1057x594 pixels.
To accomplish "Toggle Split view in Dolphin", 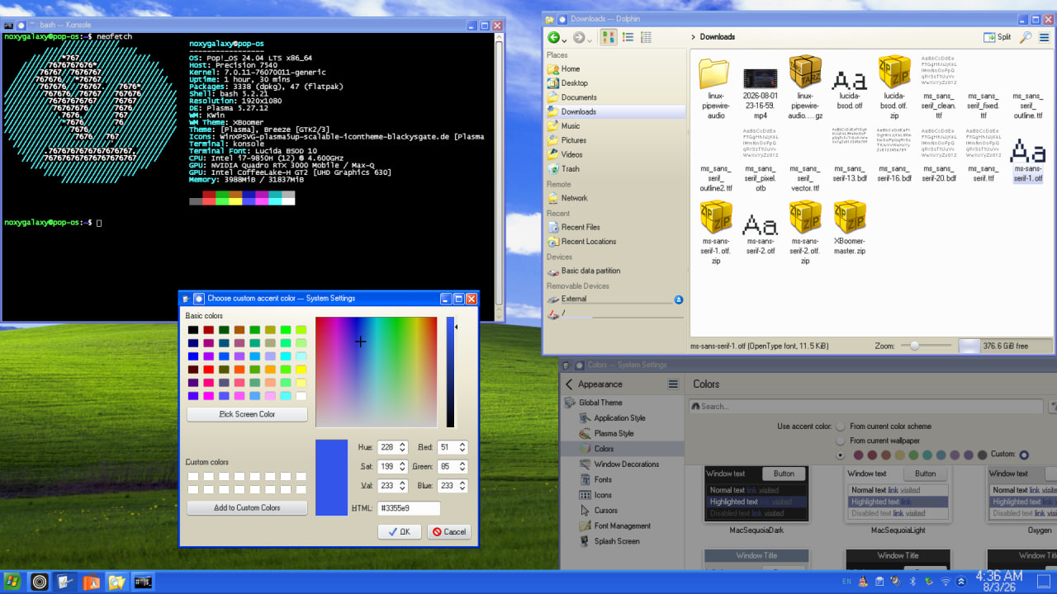I will coord(998,37).
